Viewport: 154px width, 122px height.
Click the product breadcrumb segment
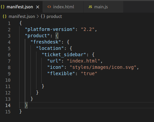[54, 17]
